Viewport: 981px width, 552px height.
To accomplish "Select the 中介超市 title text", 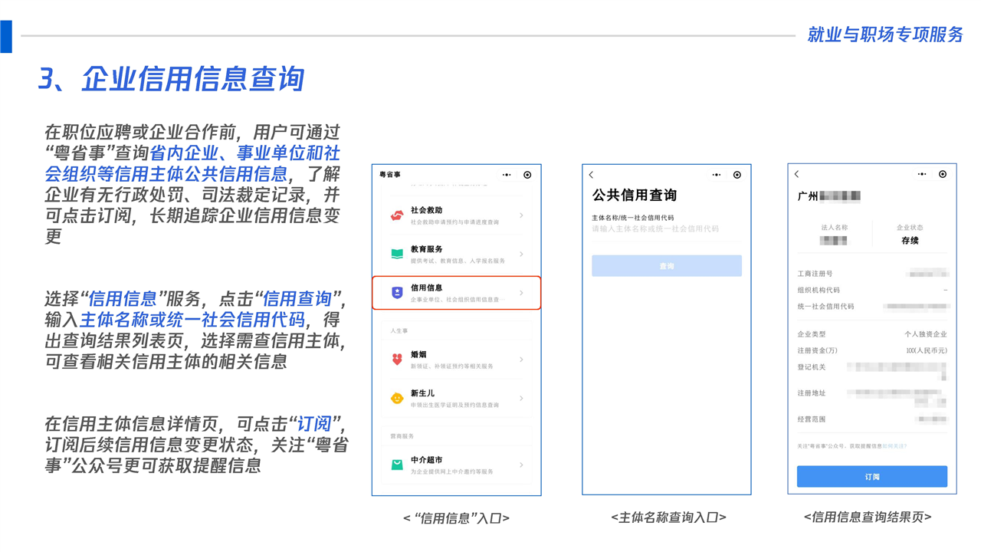I will point(426,459).
